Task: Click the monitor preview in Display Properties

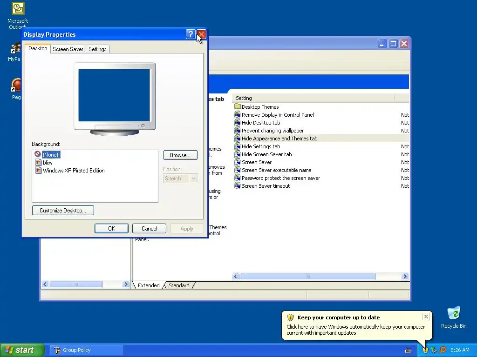Action: pyautogui.click(x=115, y=99)
